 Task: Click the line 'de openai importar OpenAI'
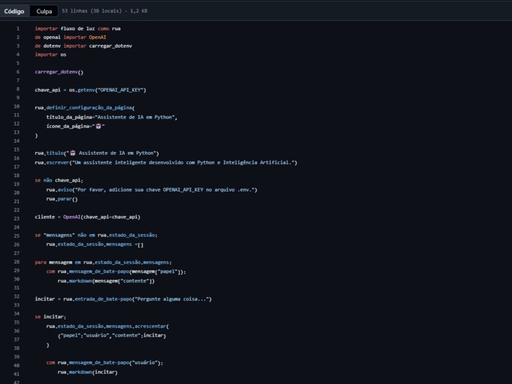(70, 38)
